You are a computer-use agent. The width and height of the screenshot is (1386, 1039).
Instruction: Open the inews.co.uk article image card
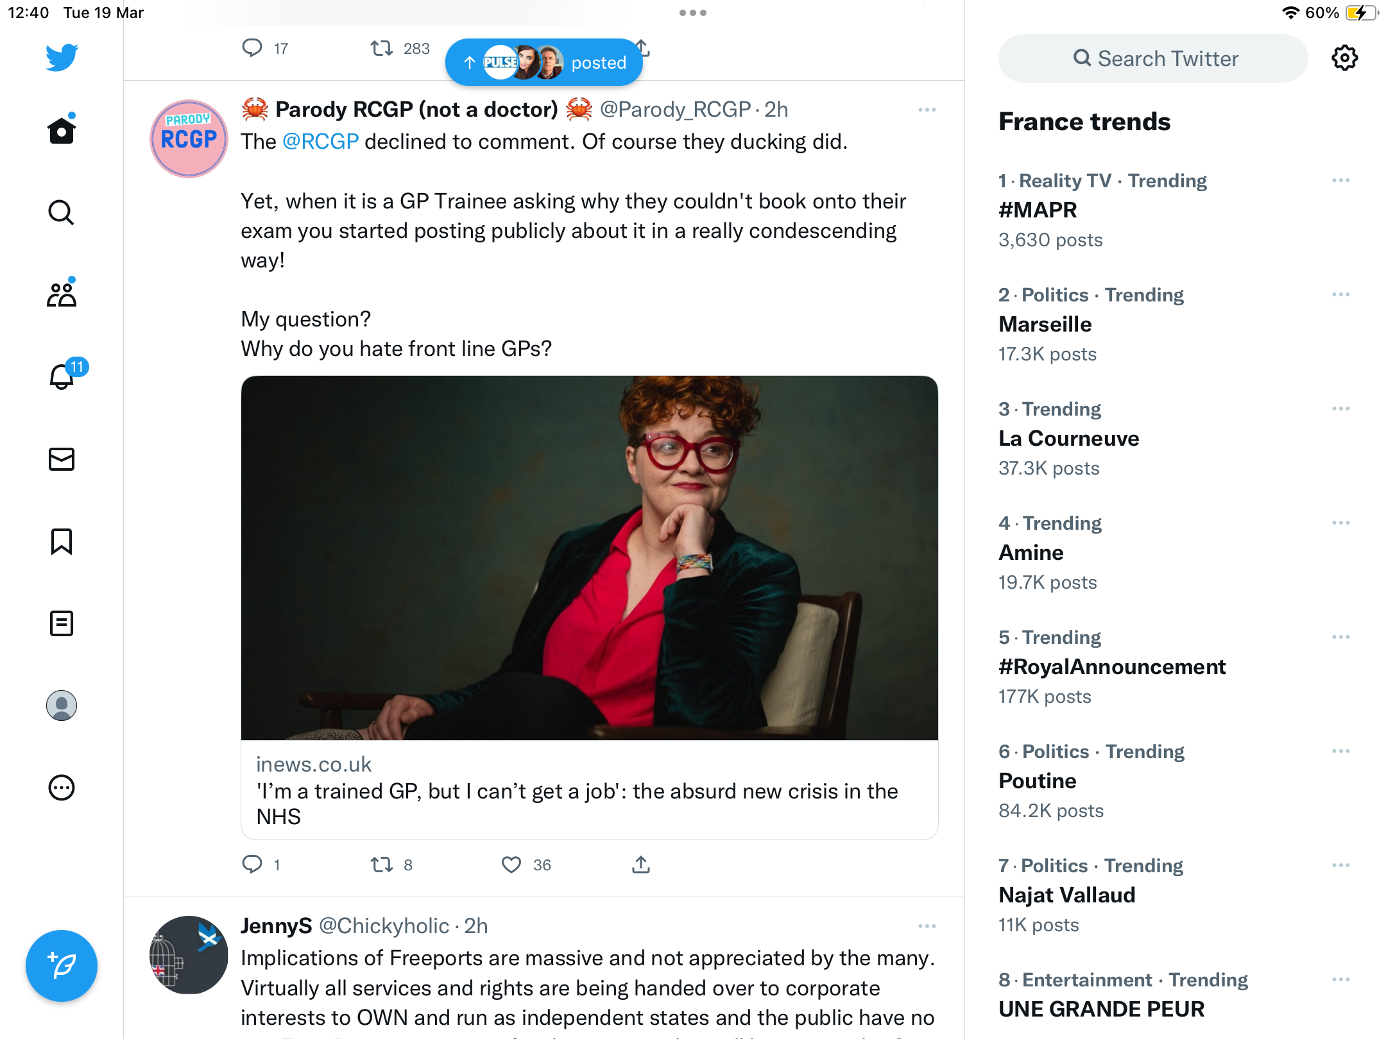tap(590, 557)
